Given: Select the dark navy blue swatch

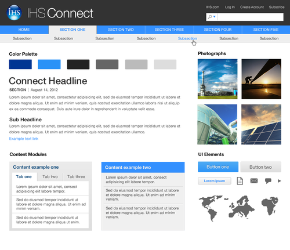Looking at the screenshot, I should click(x=20, y=64).
